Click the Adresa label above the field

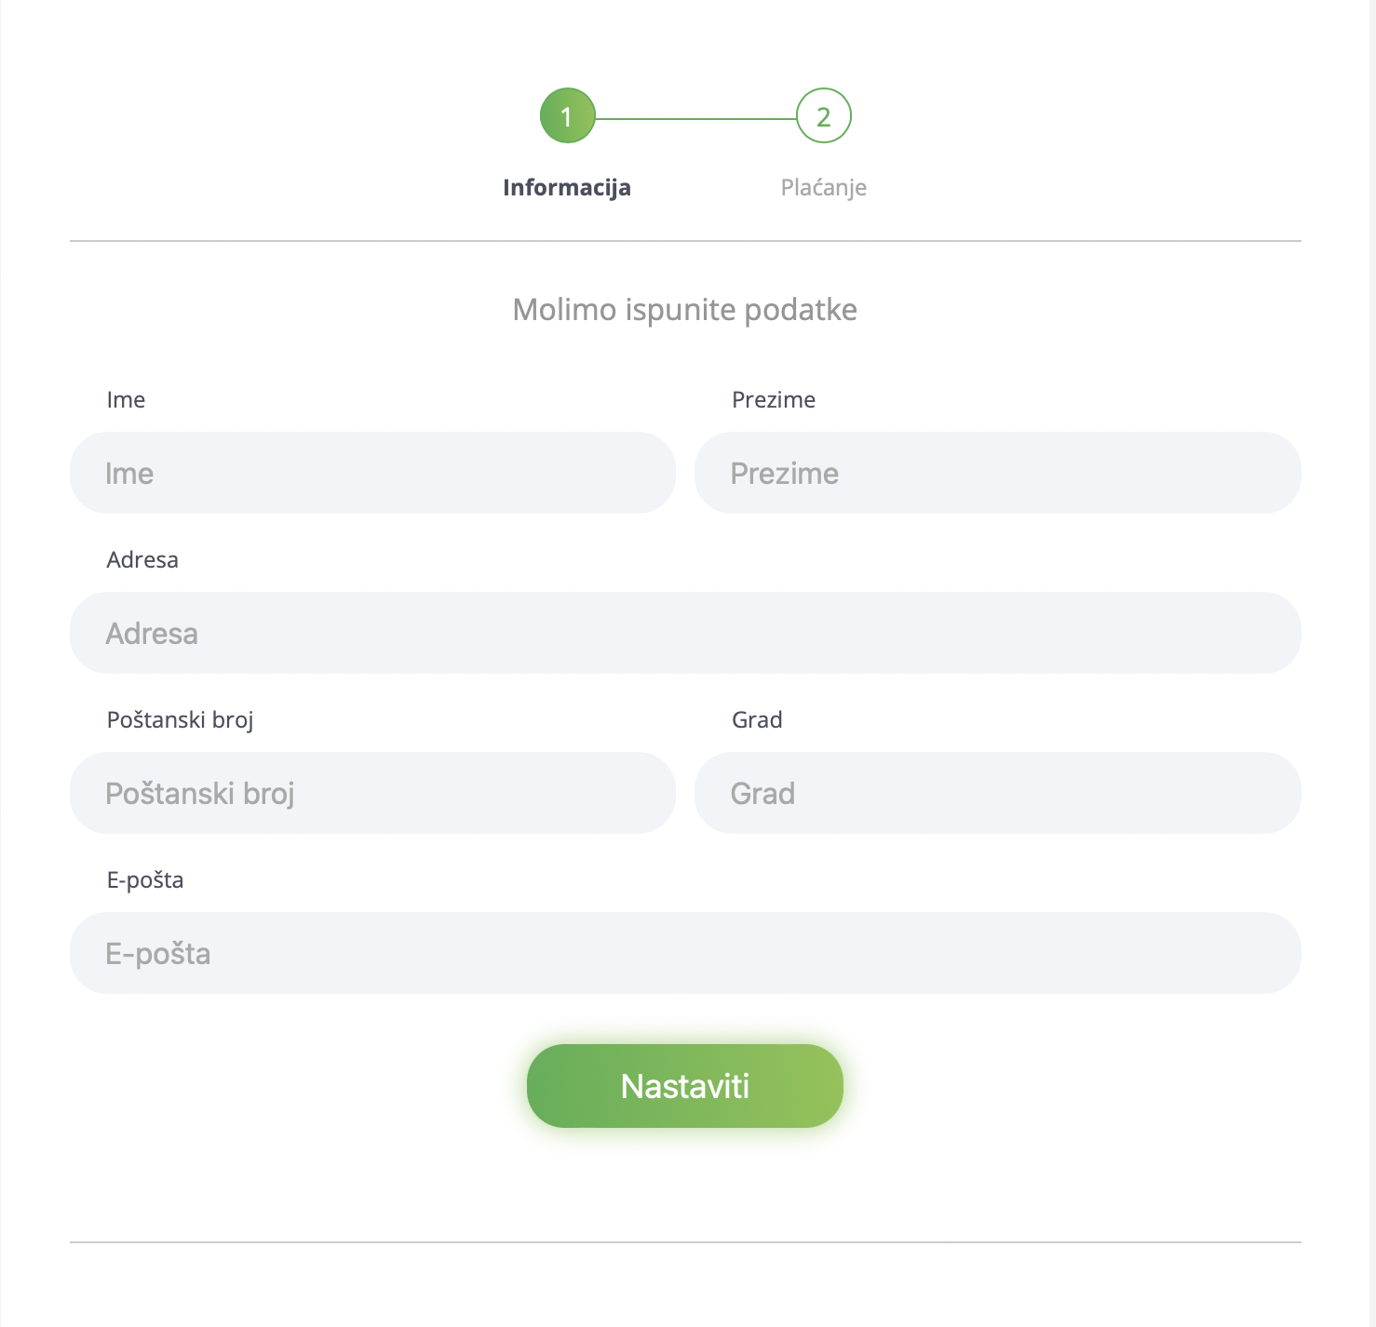pyautogui.click(x=142, y=560)
